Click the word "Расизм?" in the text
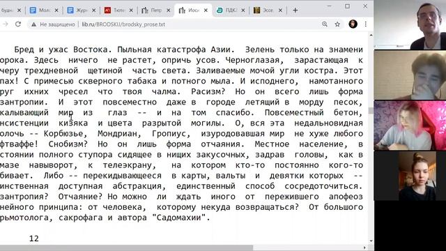The image size is (446, 251). [208, 91]
